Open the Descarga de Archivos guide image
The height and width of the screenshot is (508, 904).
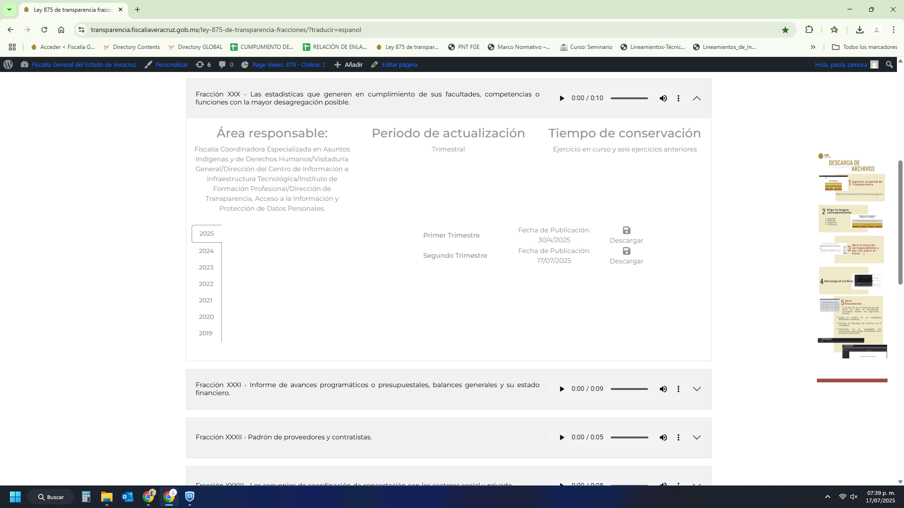click(852, 254)
